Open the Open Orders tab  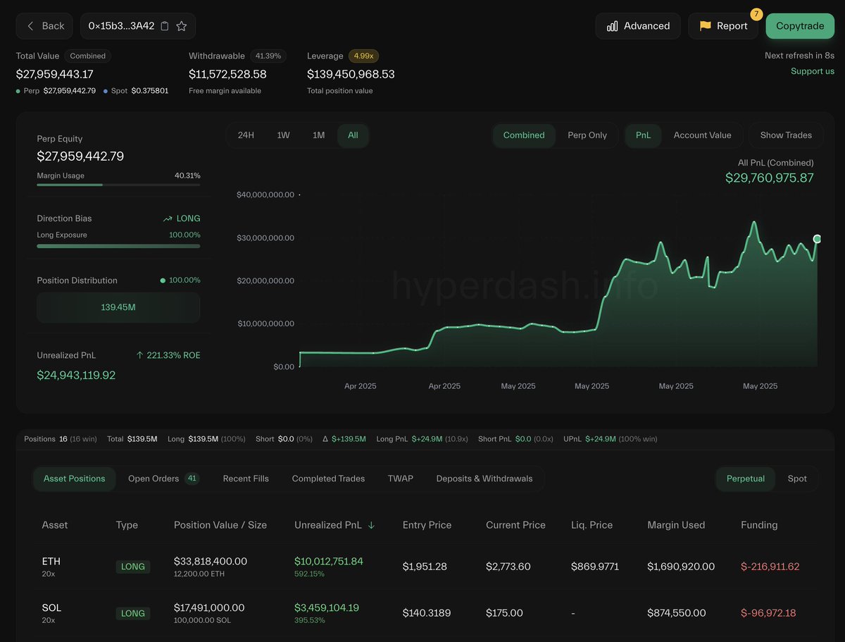pos(163,479)
